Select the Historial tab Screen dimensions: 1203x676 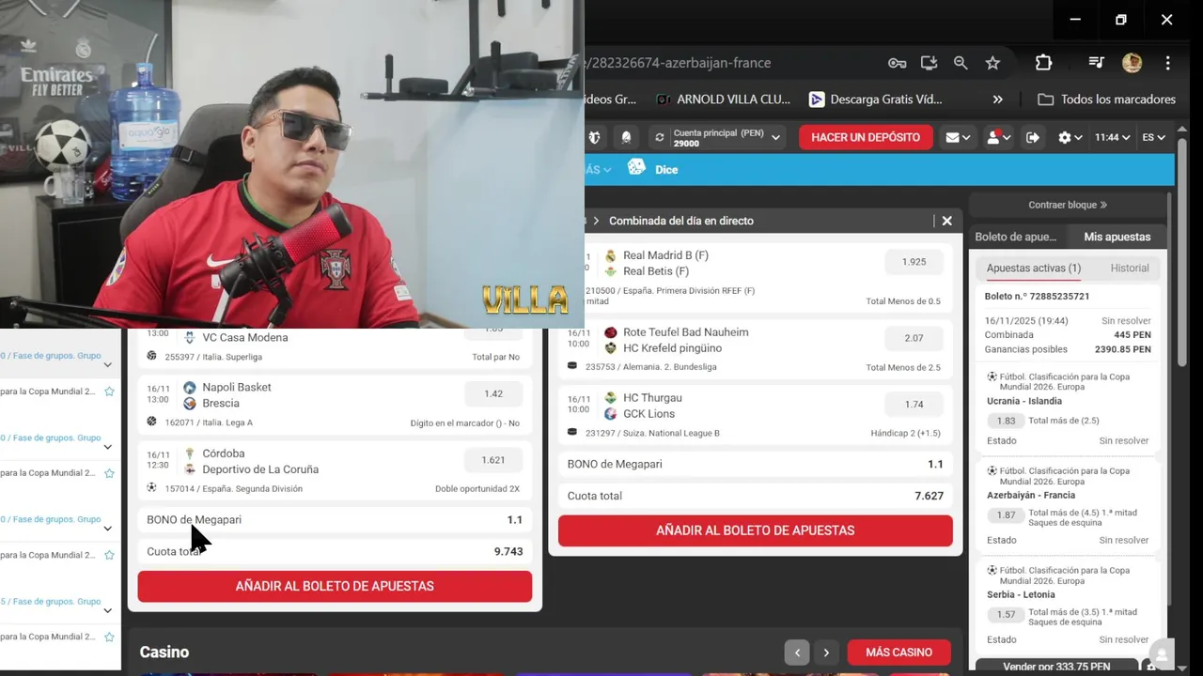tap(1130, 269)
